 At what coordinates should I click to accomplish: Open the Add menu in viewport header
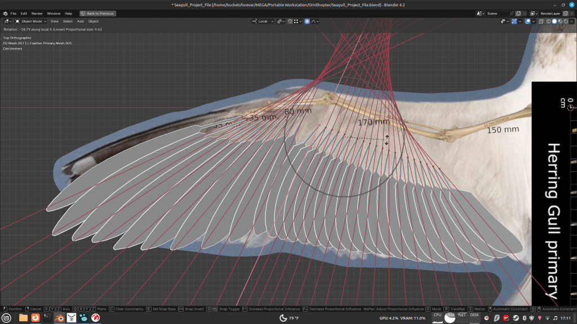click(x=81, y=21)
